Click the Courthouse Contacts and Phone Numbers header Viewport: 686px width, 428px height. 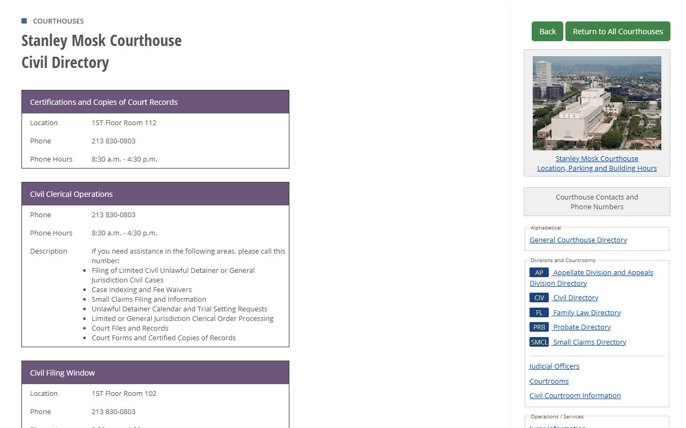click(597, 202)
